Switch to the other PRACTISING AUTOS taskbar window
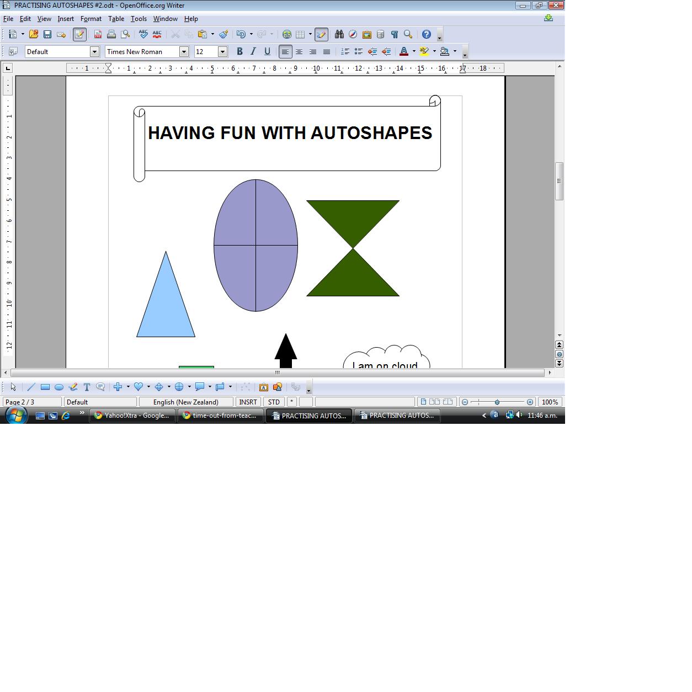 [x=397, y=416]
